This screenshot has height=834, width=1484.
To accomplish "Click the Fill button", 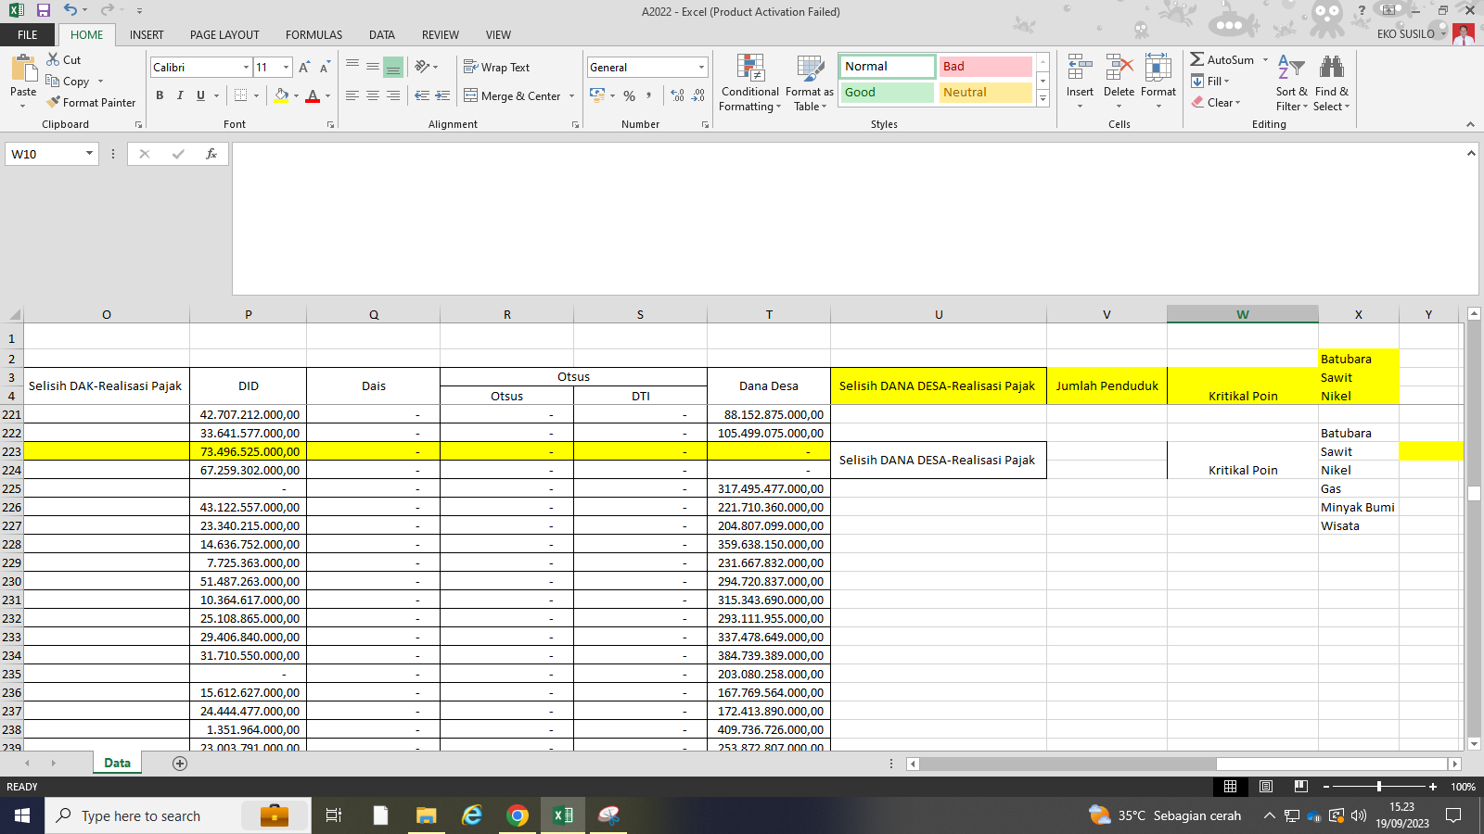I will pos(1210,81).
